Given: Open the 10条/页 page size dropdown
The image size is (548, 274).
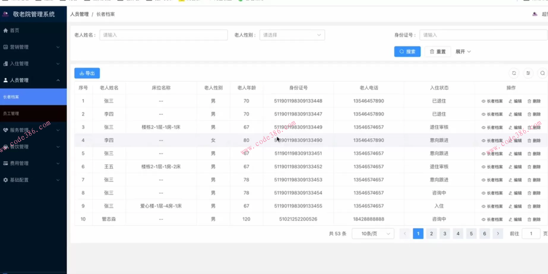Looking at the screenshot, I should [373, 233].
